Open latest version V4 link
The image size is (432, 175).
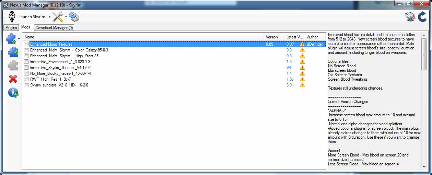289,68
